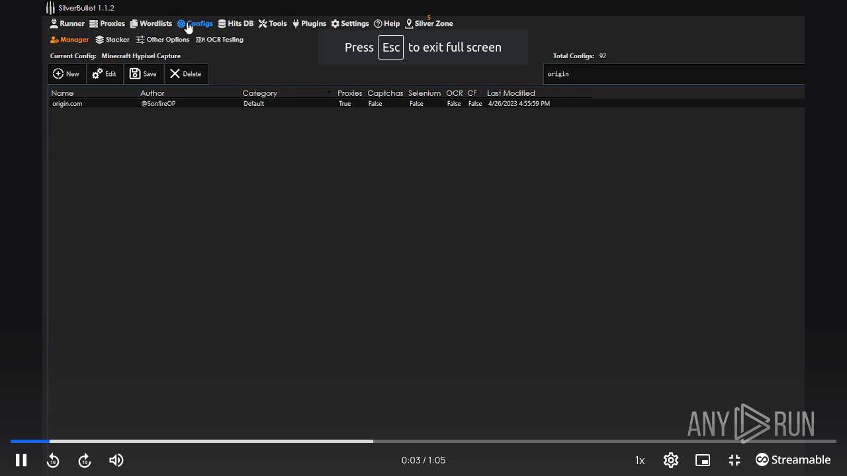Open Other Options sub-tab

coord(163,40)
